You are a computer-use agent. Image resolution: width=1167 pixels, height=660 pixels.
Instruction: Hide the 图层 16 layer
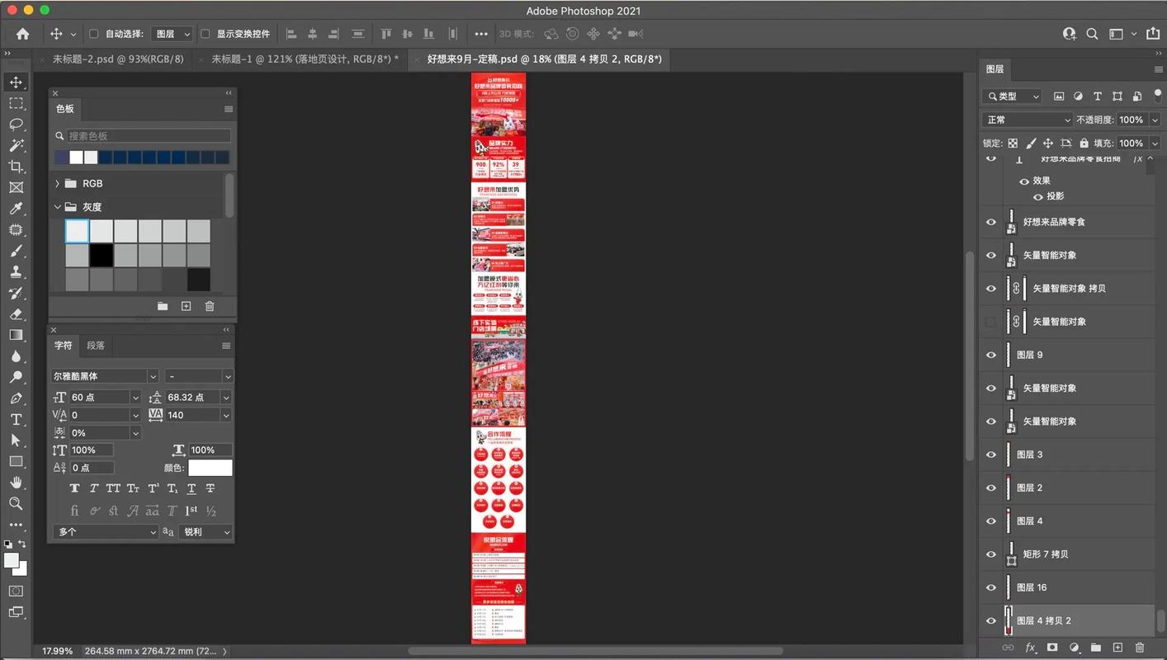pos(991,587)
